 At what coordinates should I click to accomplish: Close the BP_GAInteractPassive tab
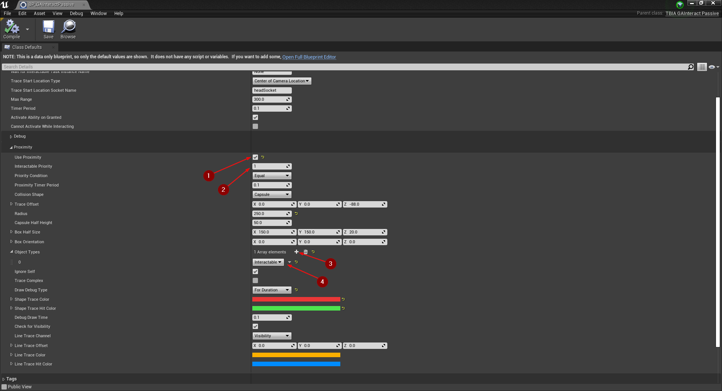coord(83,5)
